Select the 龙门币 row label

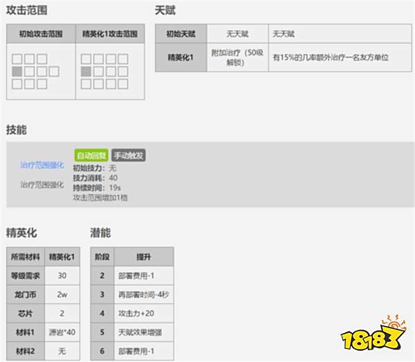coord(26,294)
